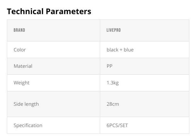Screen dimensions: 195x139
Task: Click the word length in Side length
Action: [x=31, y=104]
